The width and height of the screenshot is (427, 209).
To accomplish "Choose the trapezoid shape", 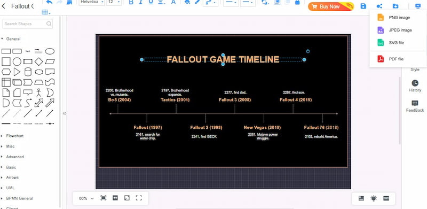I will 38,82.
